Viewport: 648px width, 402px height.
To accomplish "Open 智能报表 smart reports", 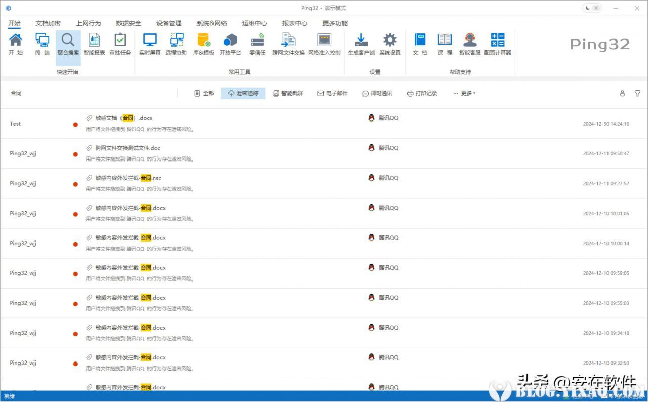I will pos(94,44).
